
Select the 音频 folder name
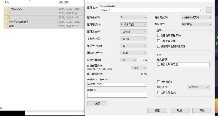[11, 26]
